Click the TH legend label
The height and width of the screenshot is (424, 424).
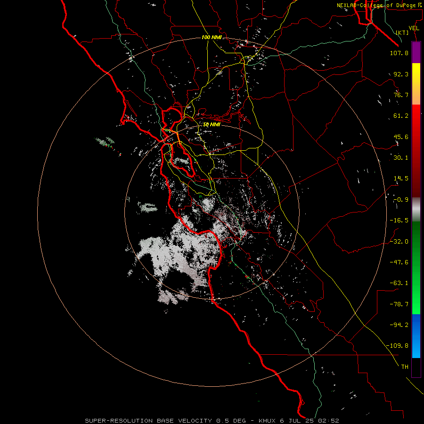405,367
